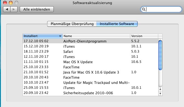
Task: Go back with the left arrow button
Action: pos(7,9)
